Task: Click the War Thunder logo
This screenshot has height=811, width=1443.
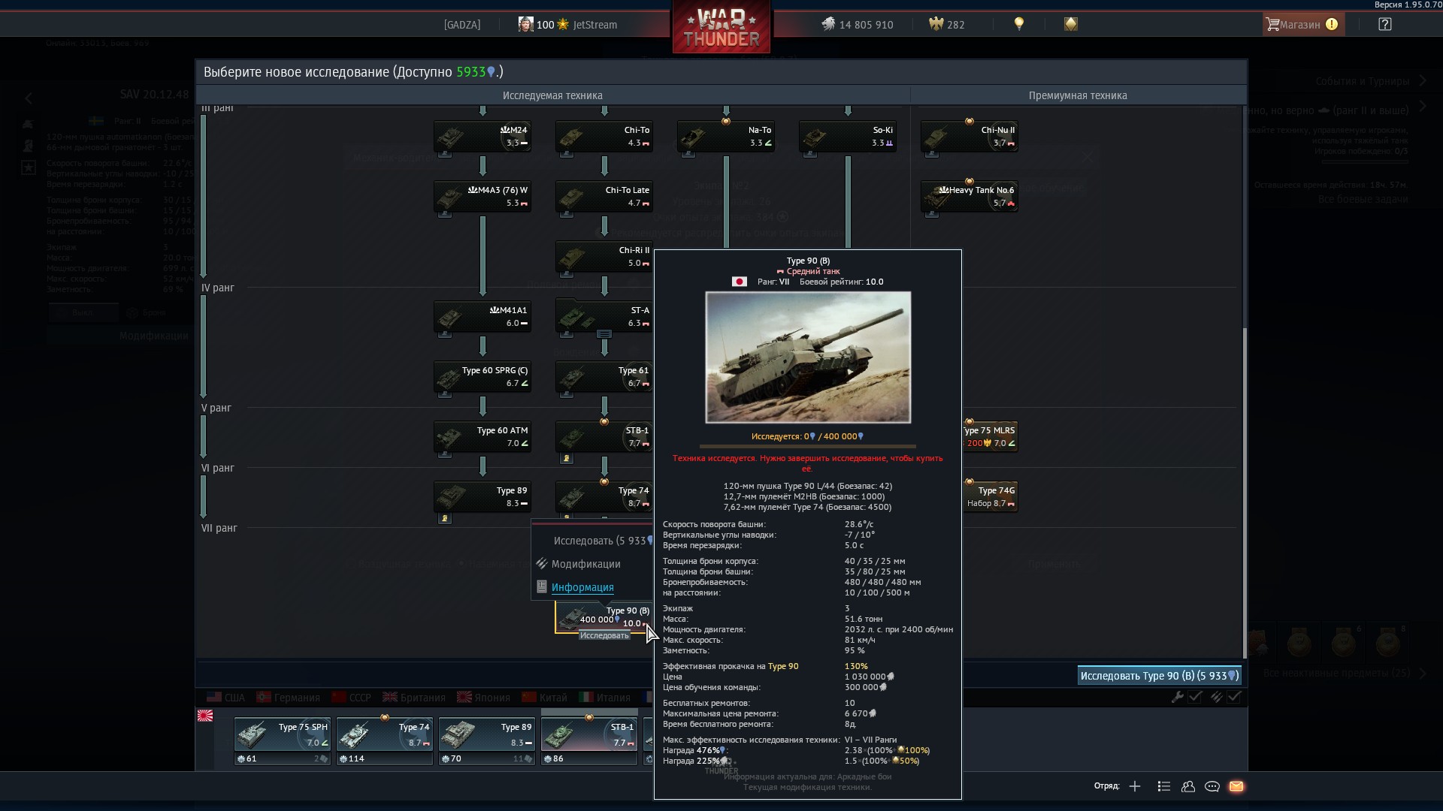Action: (721, 28)
